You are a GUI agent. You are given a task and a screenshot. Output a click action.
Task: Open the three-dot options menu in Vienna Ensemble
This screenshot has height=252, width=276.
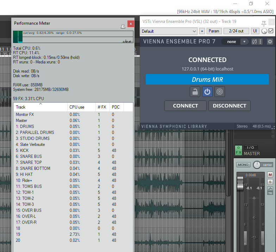[x=261, y=42]
